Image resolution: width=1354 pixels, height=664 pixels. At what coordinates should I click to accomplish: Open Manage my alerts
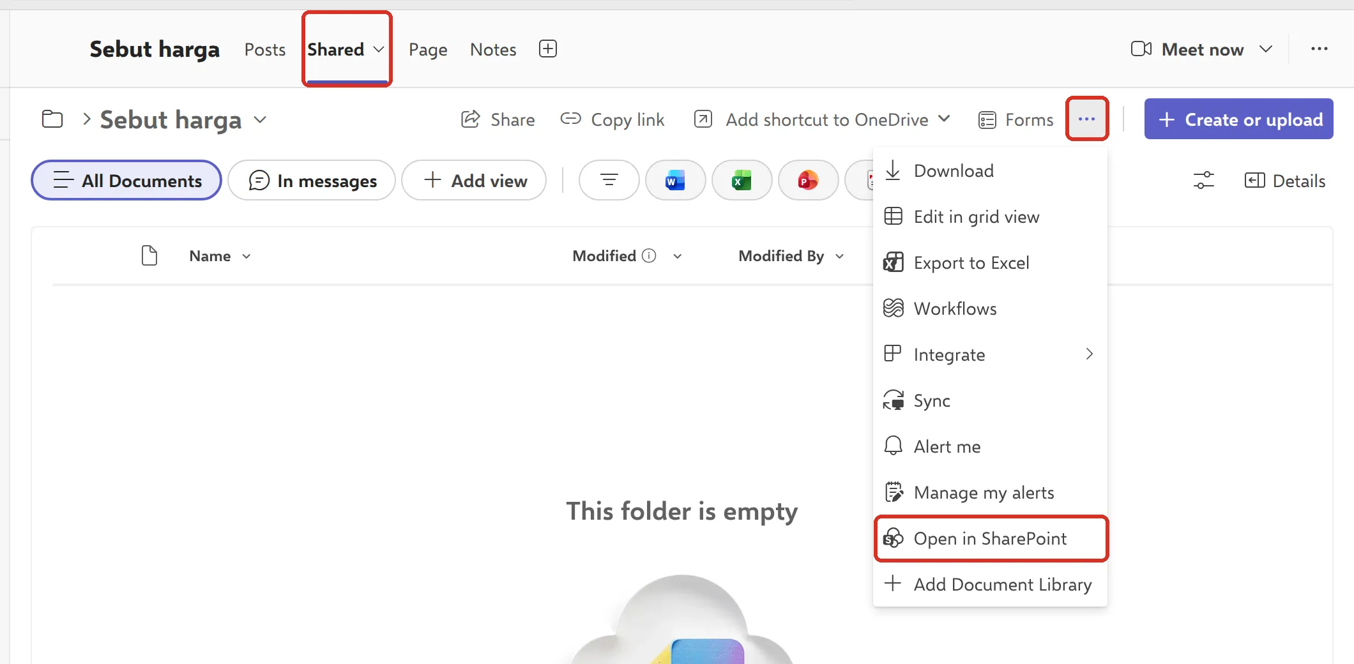click(990, 492)
